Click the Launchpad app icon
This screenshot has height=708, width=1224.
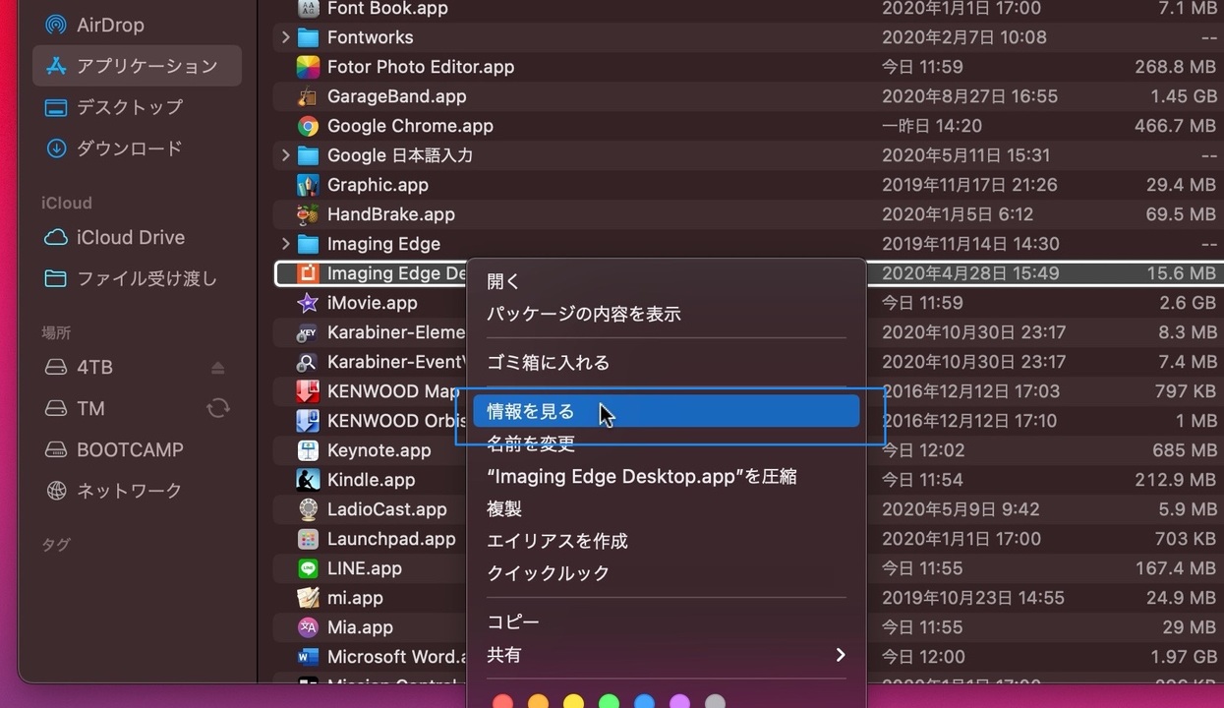(309, 539)
